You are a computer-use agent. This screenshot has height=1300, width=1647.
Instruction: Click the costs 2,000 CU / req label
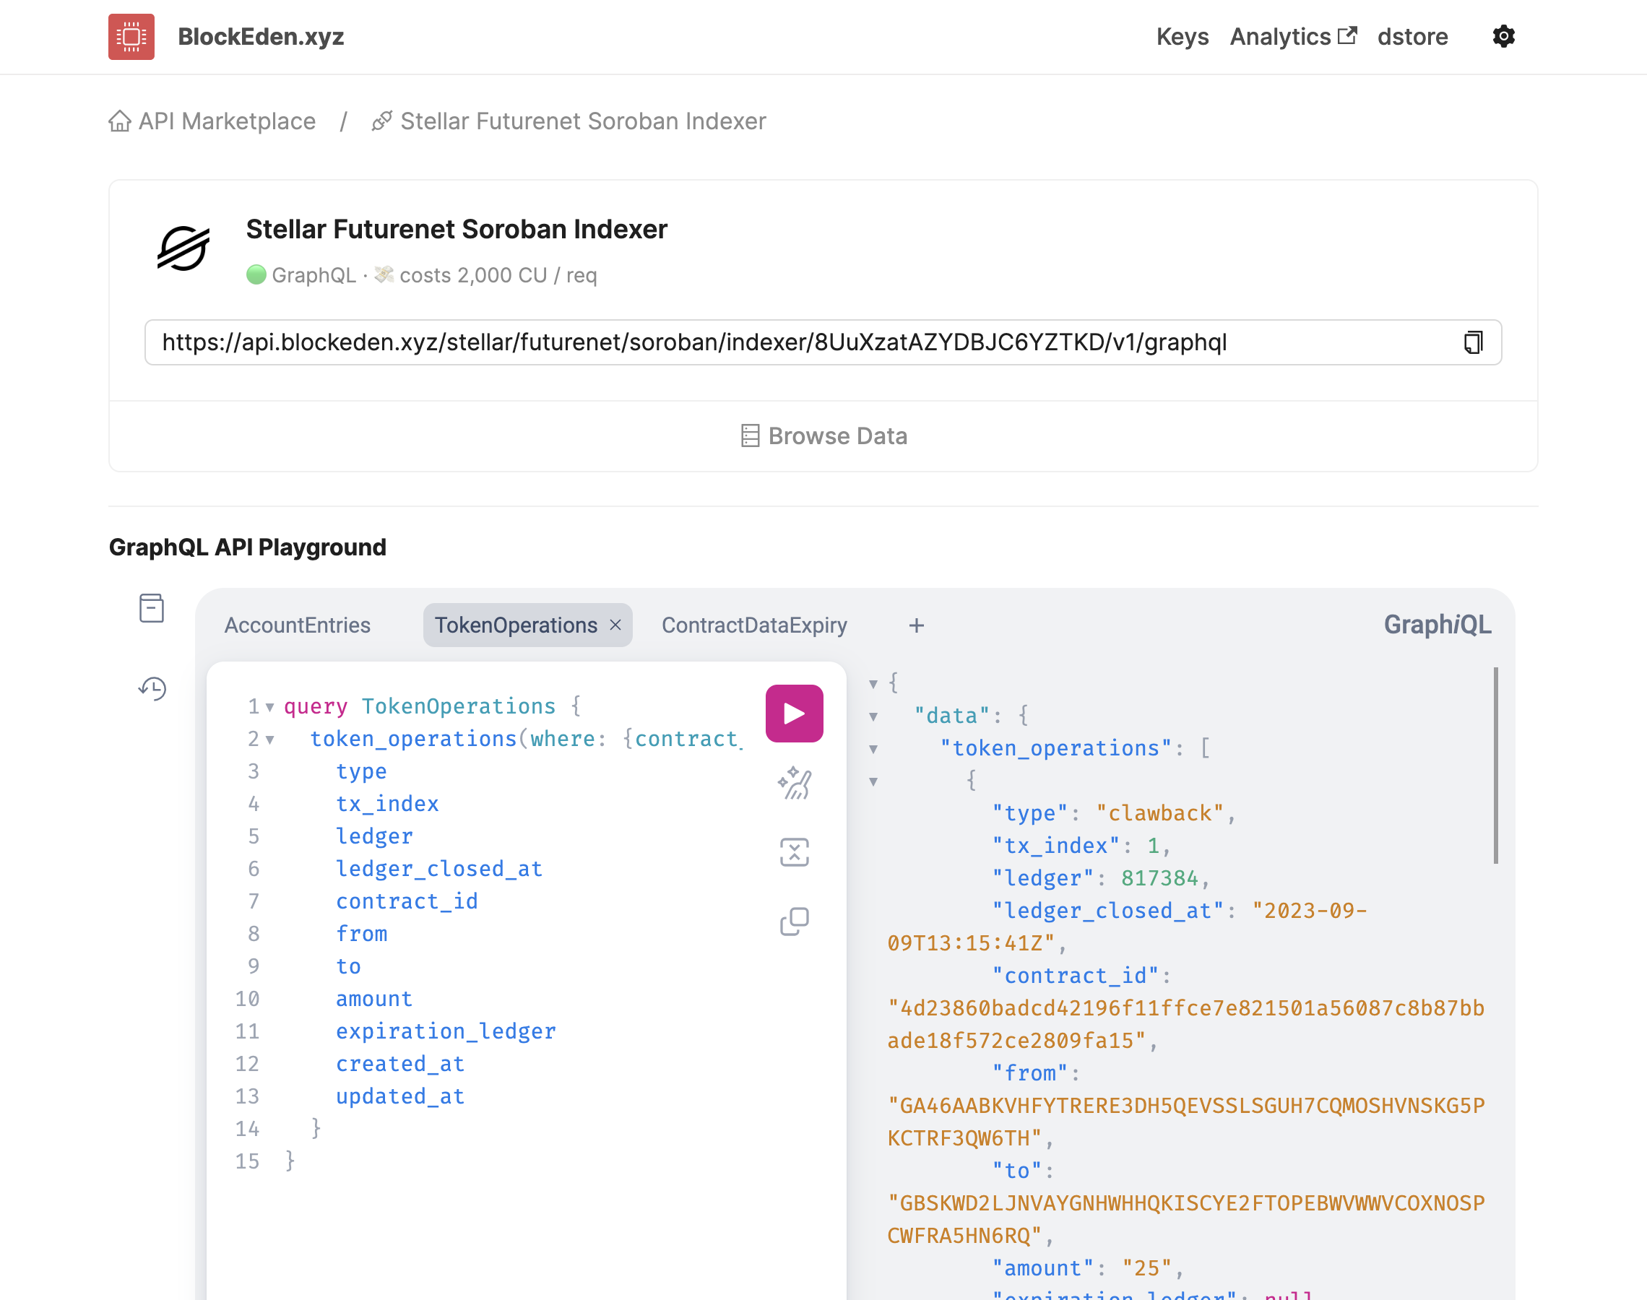tap(498, 274)
